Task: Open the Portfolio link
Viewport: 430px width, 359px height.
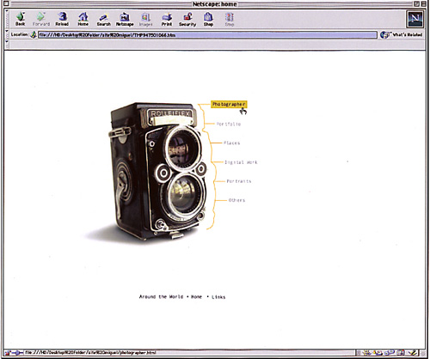Action: pos(229,124)
